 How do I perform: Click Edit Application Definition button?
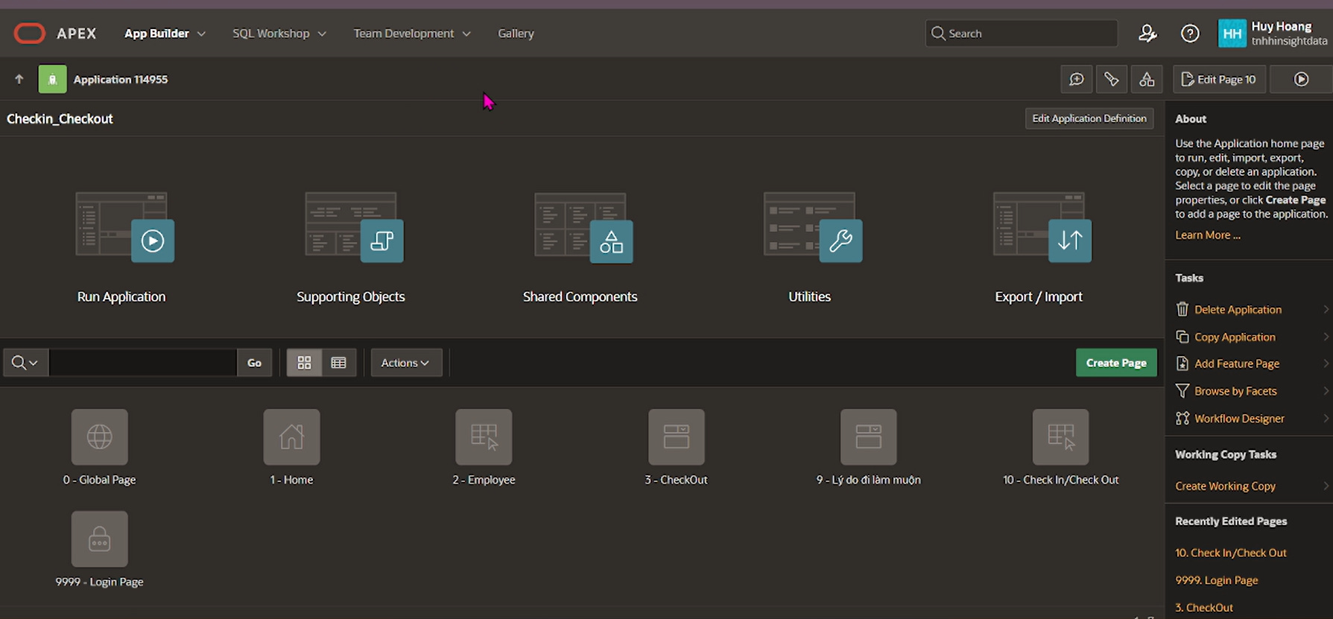1089,118
